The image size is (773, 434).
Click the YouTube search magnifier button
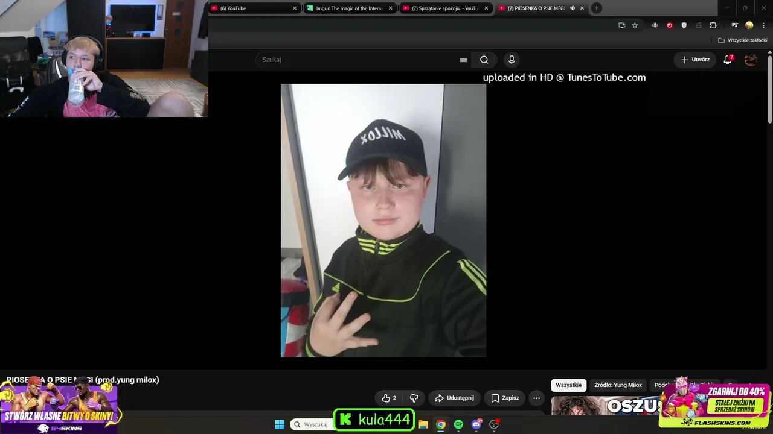tap(484, 60)
